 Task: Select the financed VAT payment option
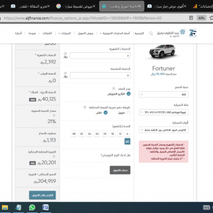click(128, 113)
